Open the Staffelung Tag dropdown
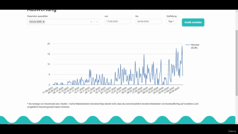The width and height of the screenshot is (238, 134). point(171,22)
